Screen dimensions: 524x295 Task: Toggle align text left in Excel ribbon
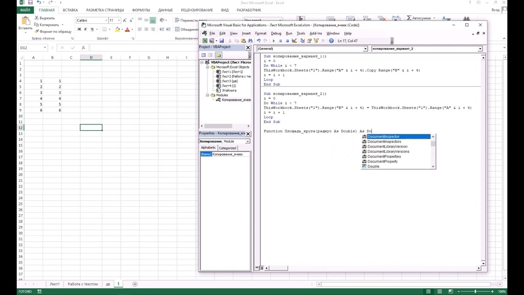[x=140, y=29]
